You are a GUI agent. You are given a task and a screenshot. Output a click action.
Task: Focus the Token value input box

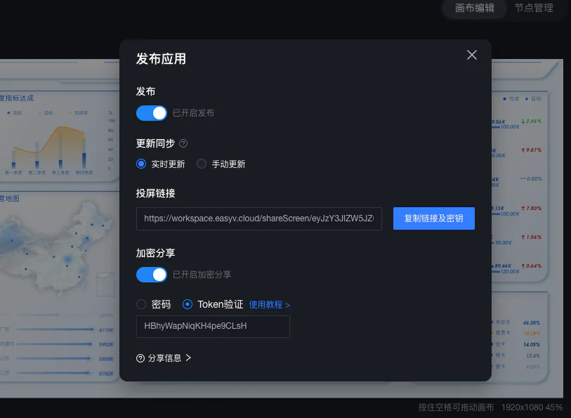tap(213, 327)
